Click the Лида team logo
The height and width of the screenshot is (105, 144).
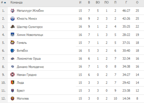(13, 82)
